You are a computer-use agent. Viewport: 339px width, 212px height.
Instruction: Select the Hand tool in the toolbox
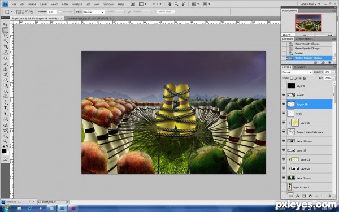pyautogui.click(x=5, y=136)
